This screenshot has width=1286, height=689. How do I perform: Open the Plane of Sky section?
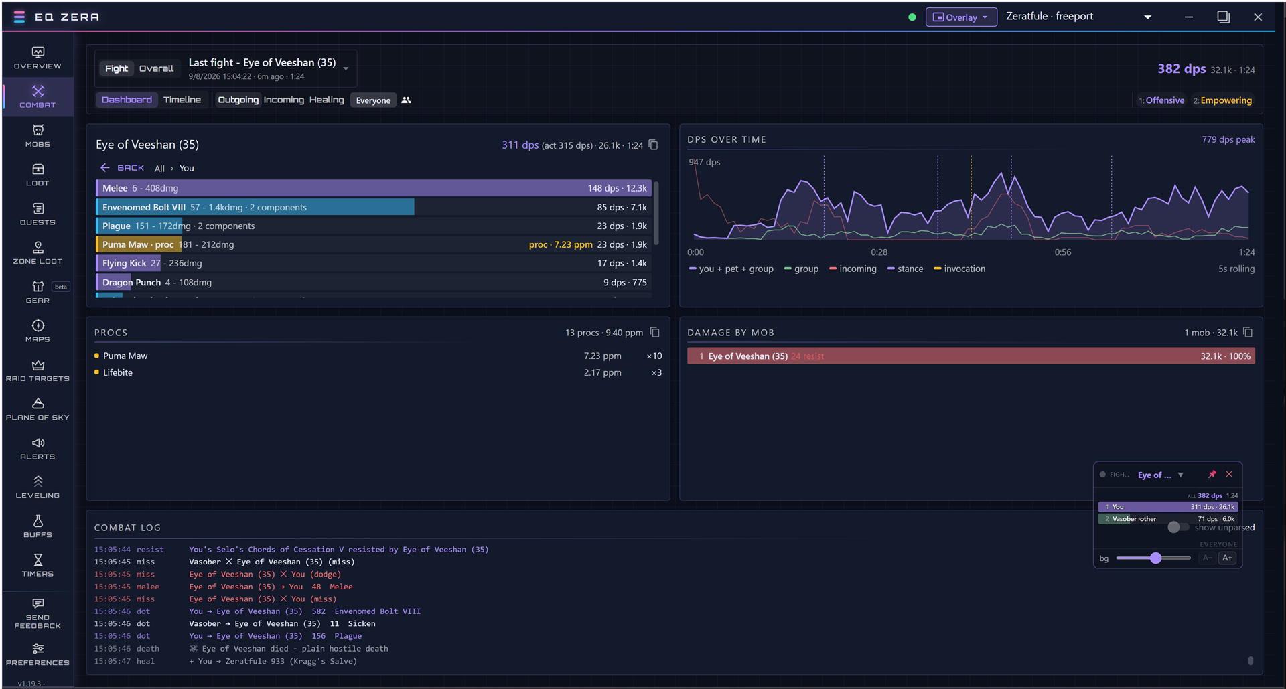point(38,410)
